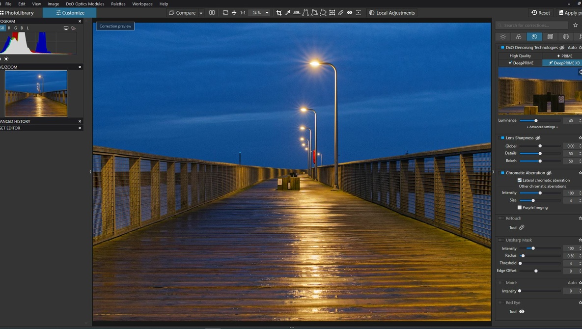
Task: Fit the image to screen
Action: (x=225, y=13)
